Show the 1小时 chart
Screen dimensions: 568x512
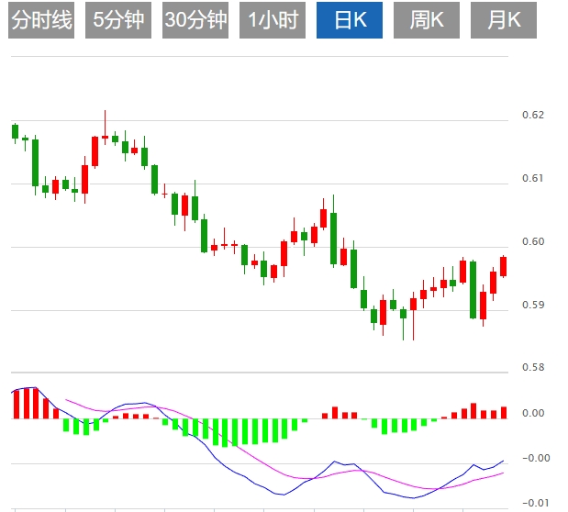pyautogui.click(x=273, y=20)
